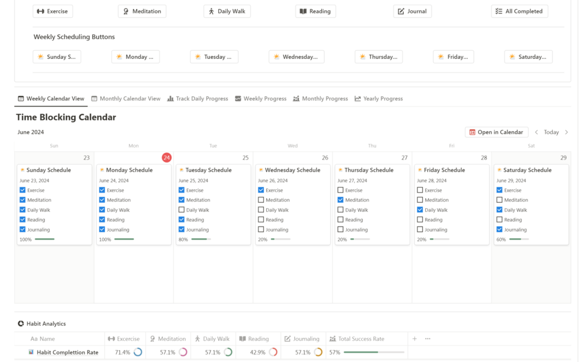Switch to the Monthly Calendar View tab

point(126,99)
